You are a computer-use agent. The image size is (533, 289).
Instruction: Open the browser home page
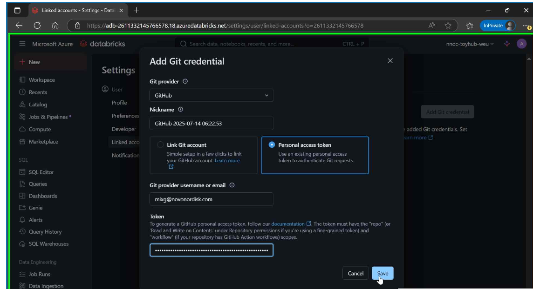point(55,26)
